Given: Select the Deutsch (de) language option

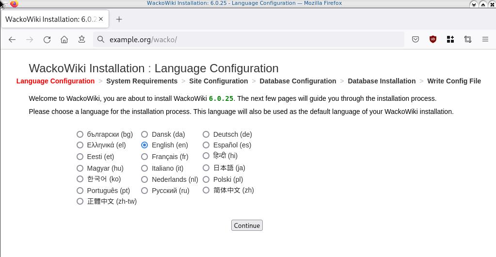Looking at the screenshot, I should 206,134.
